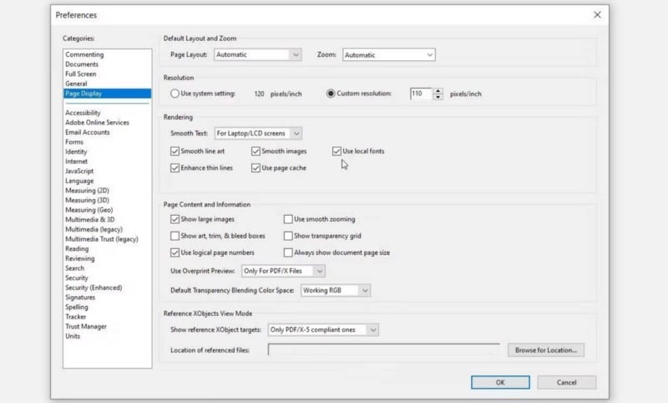Select Email Accounts category
Image resolution: width=668 pixels, height=403 pixels.
[88, 132]
